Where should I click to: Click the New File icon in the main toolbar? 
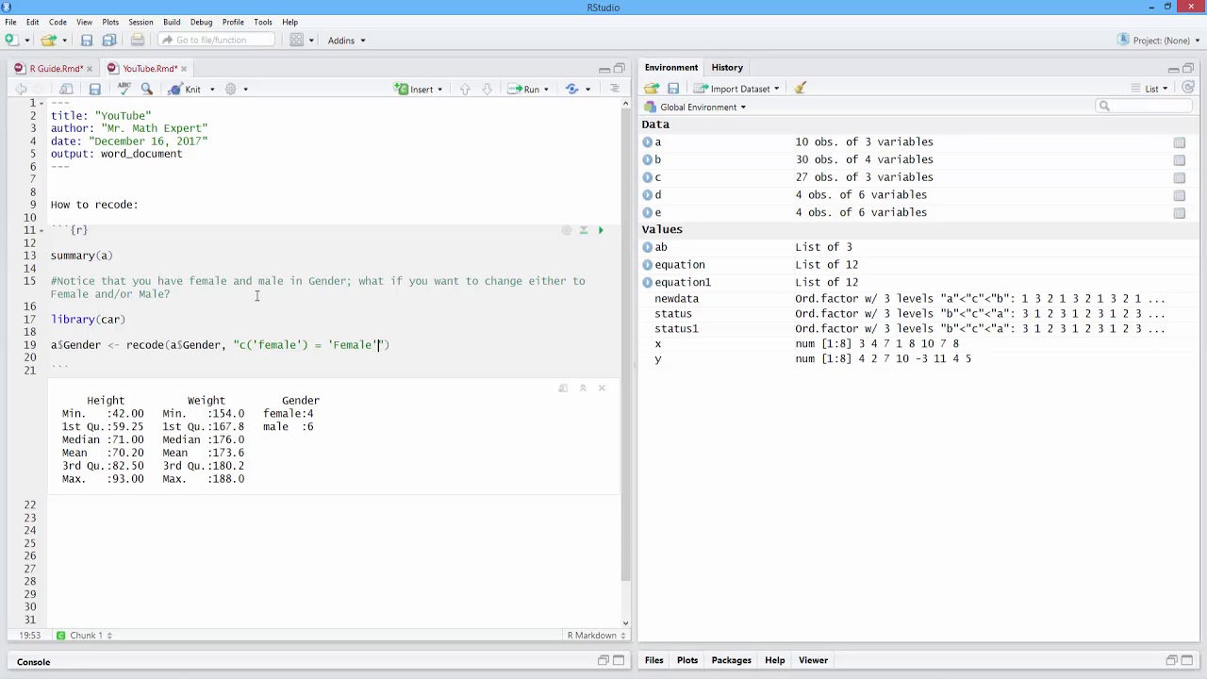(10, 40)
